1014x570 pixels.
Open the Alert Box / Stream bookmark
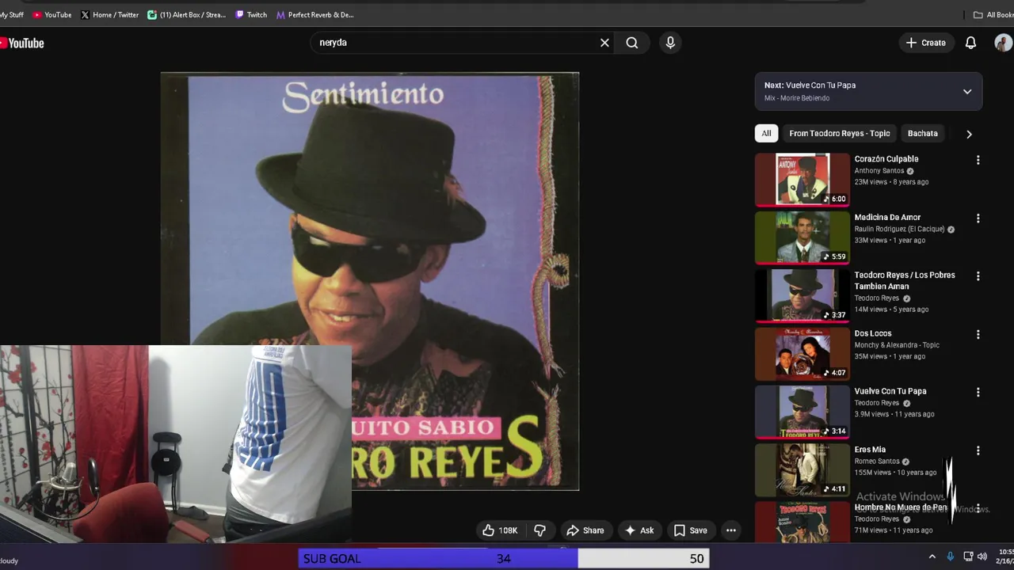187,14
